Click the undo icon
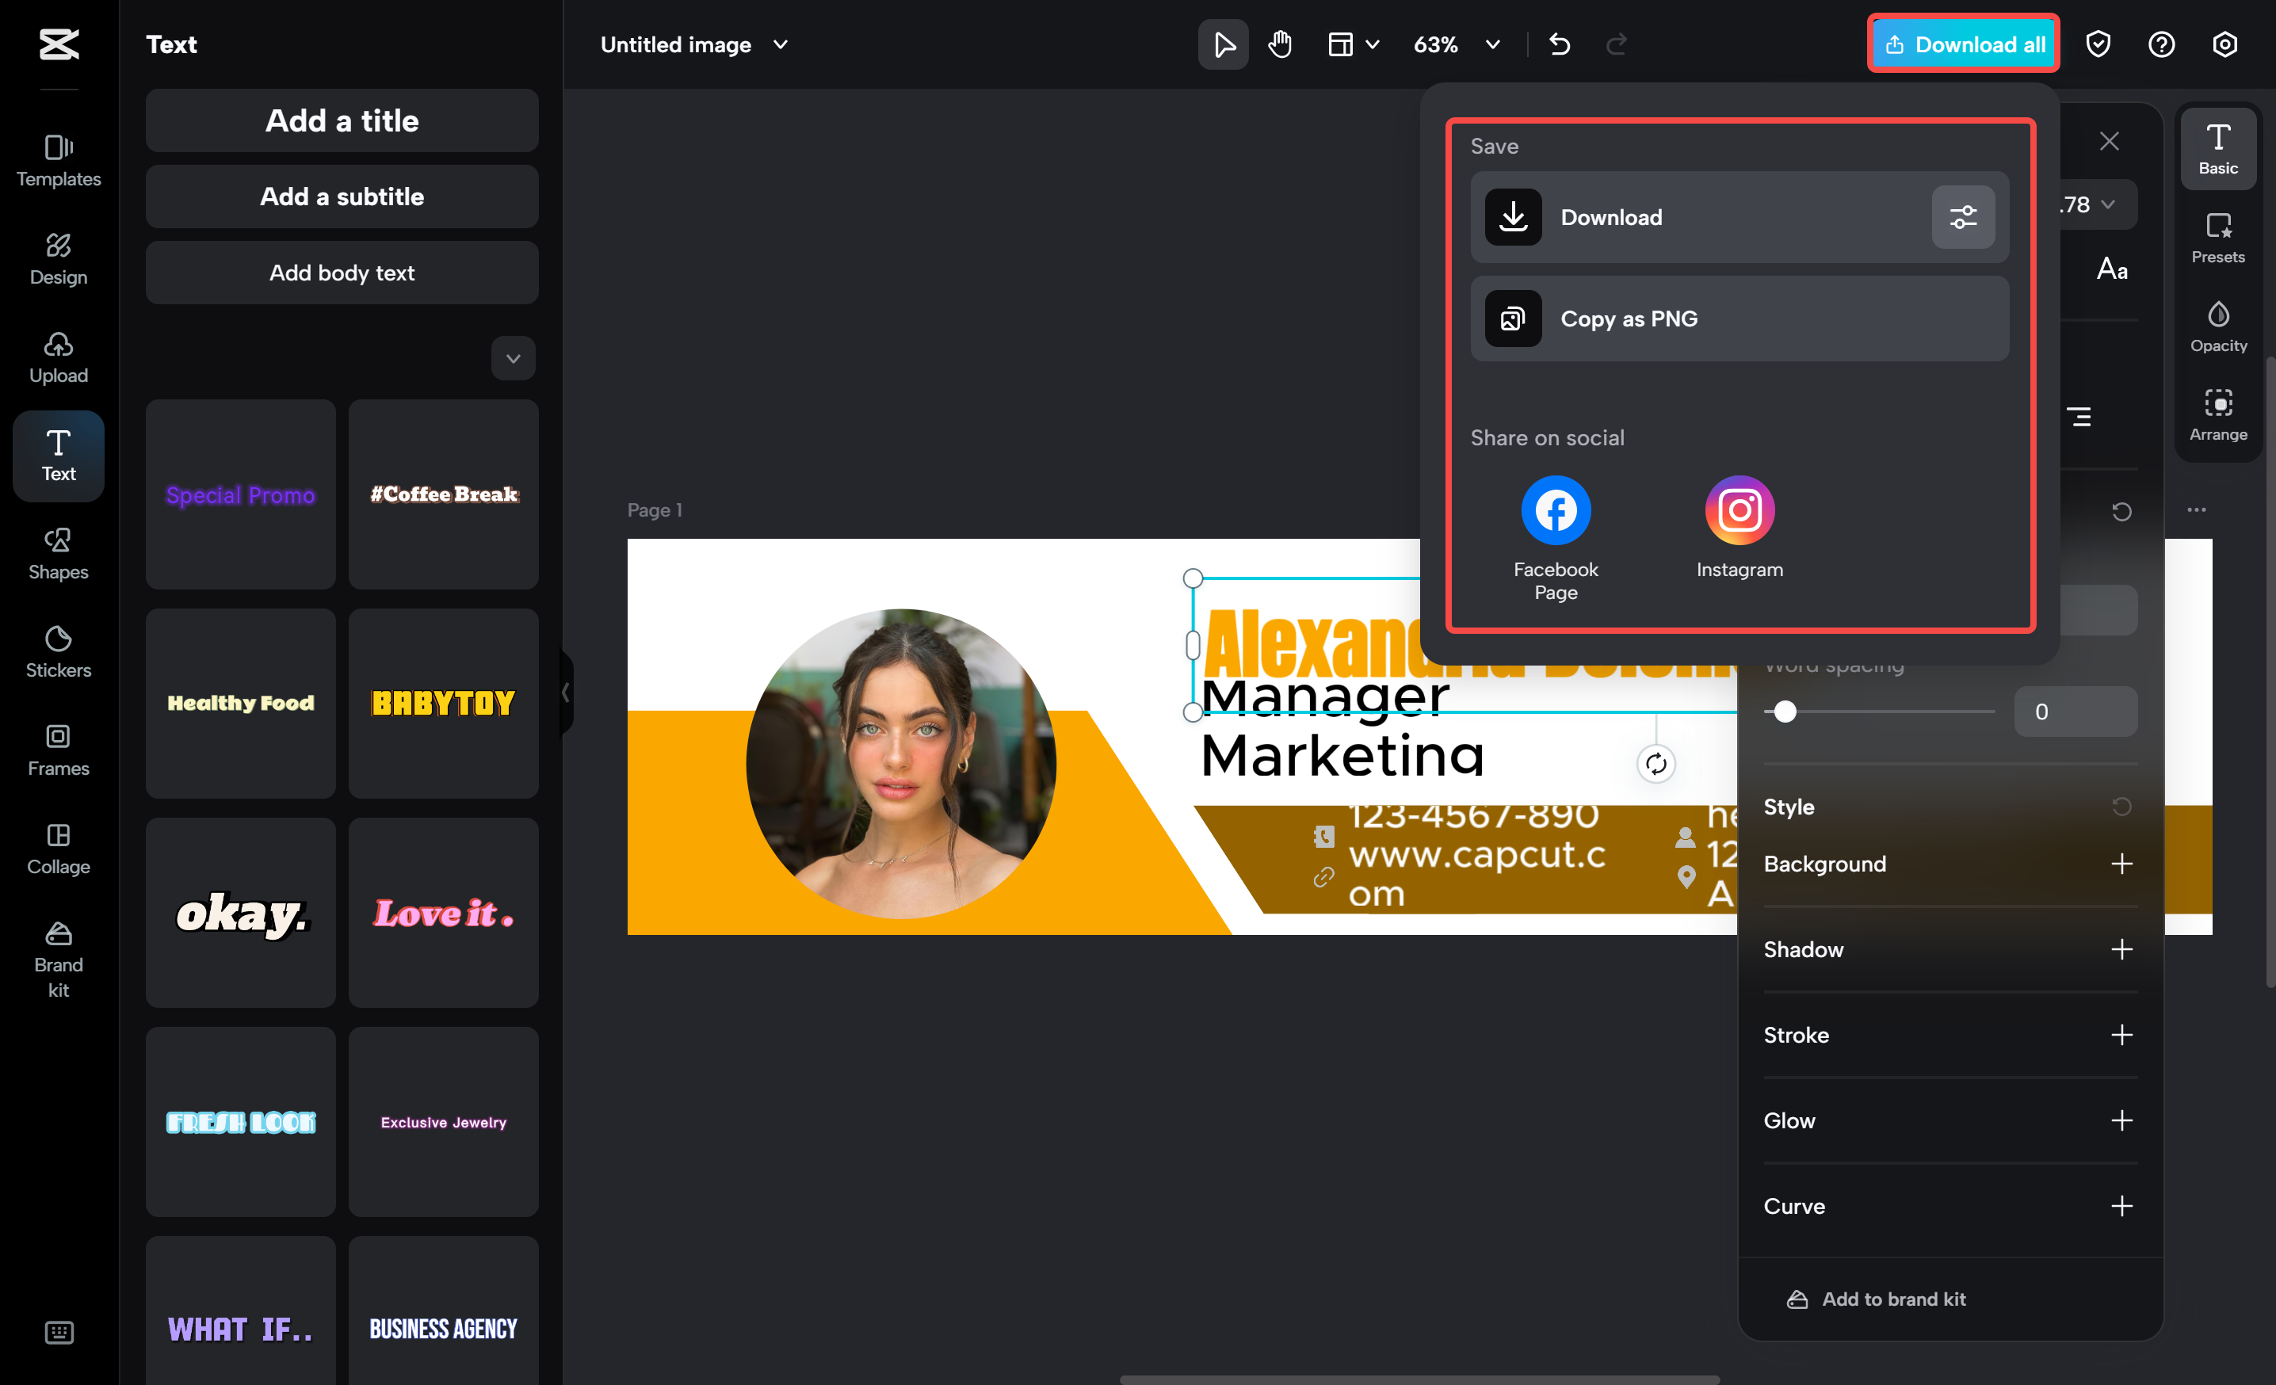Screen dimensions: 2276x1385 pyautogui.click(x=1560, y=44)
